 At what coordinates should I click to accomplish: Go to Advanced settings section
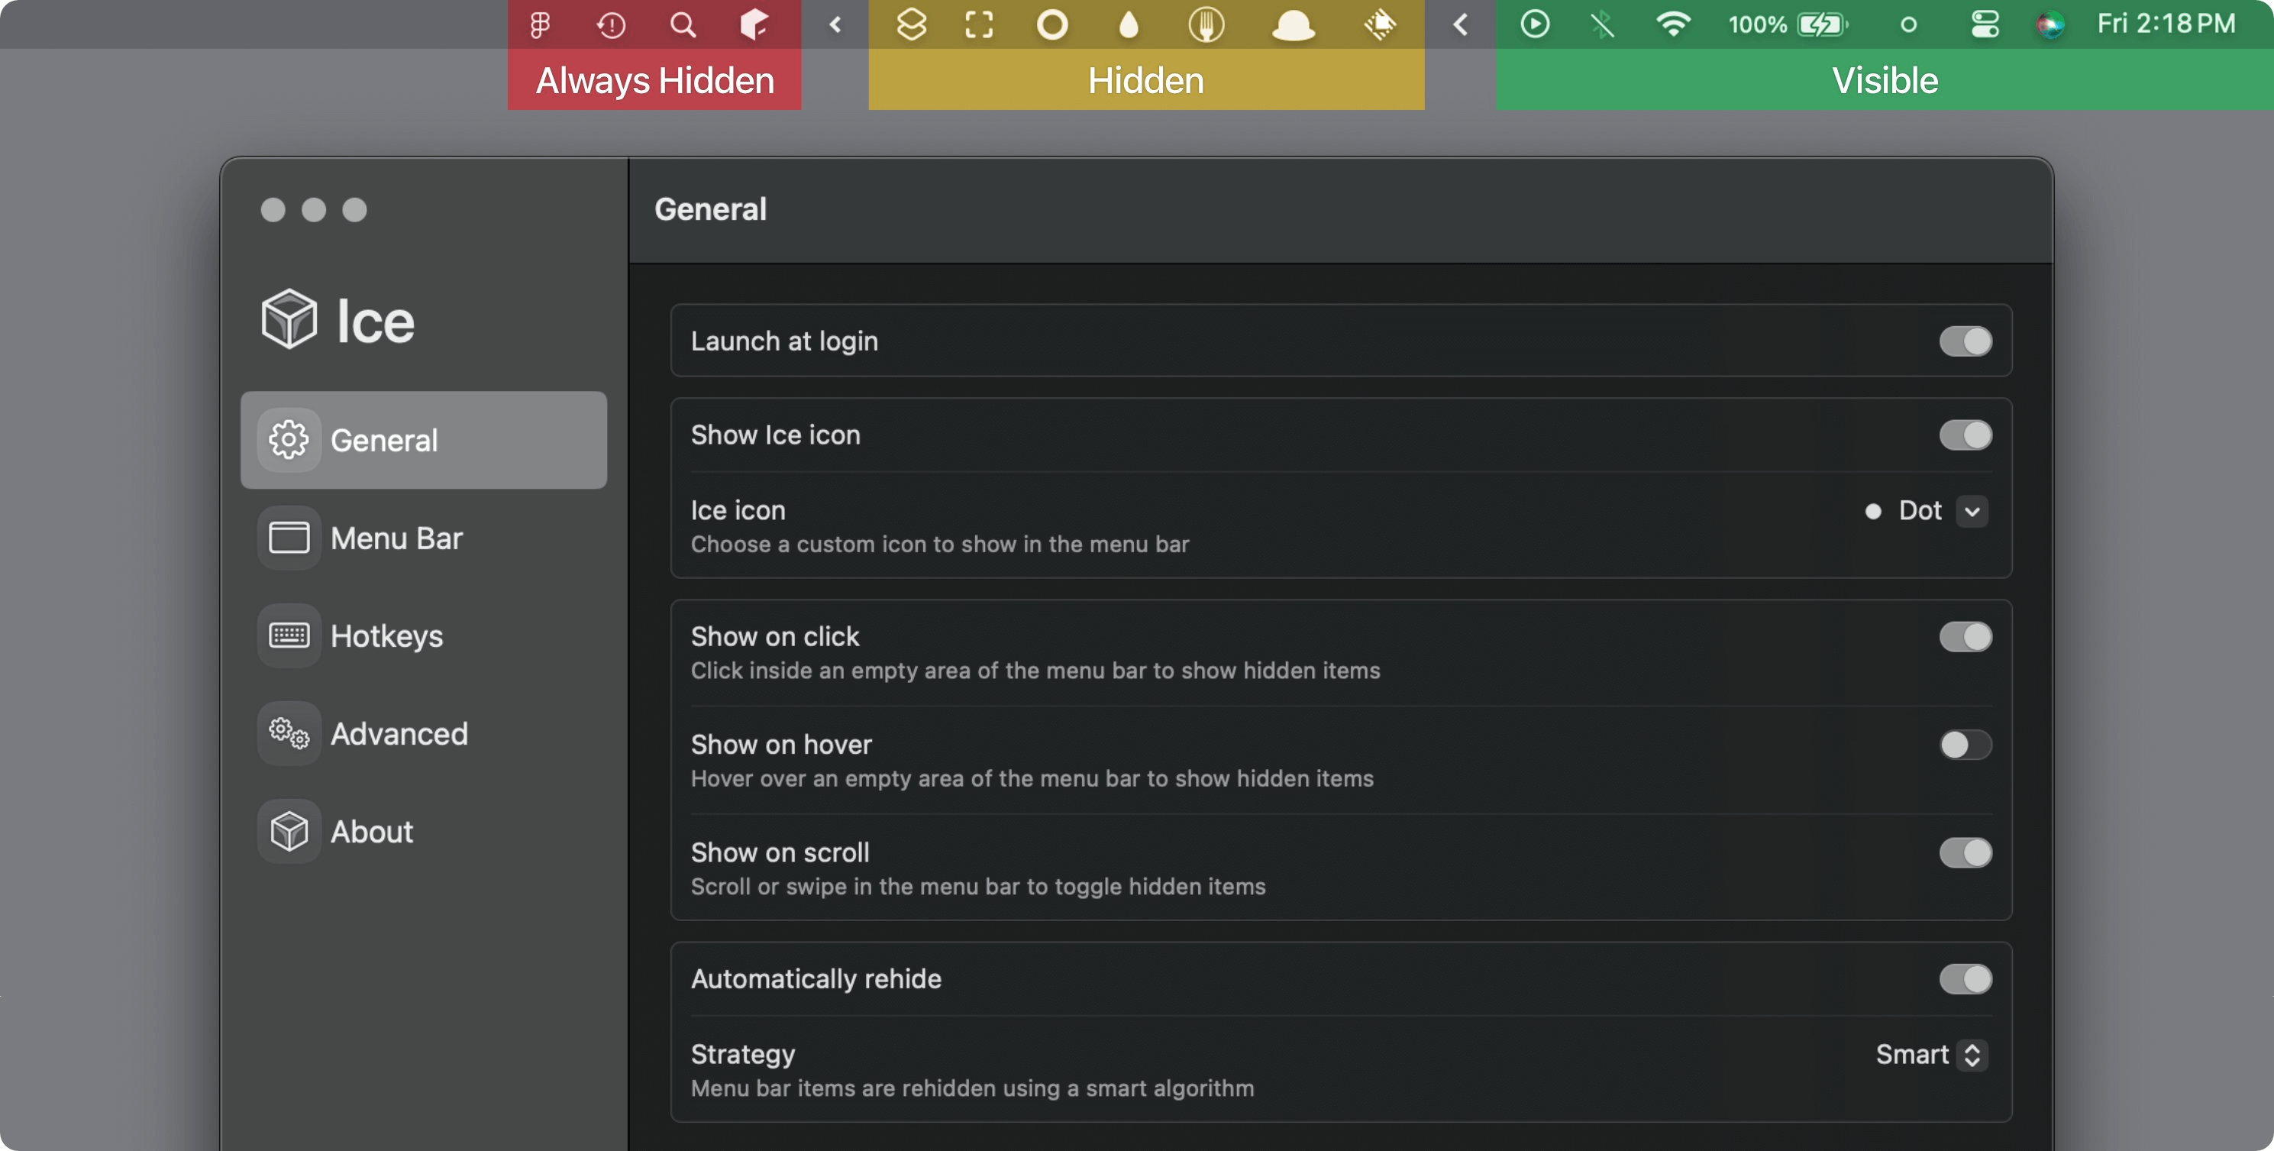(x=398, y=735)
